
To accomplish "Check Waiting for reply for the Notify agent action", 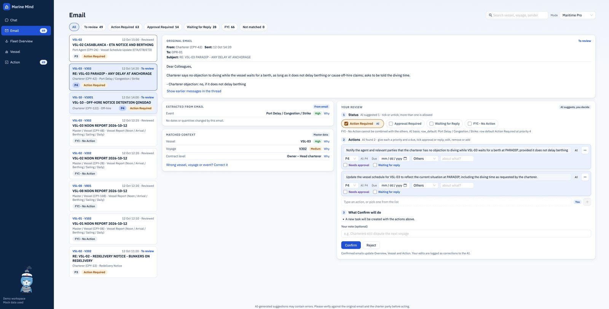I will tap(375, 165).
